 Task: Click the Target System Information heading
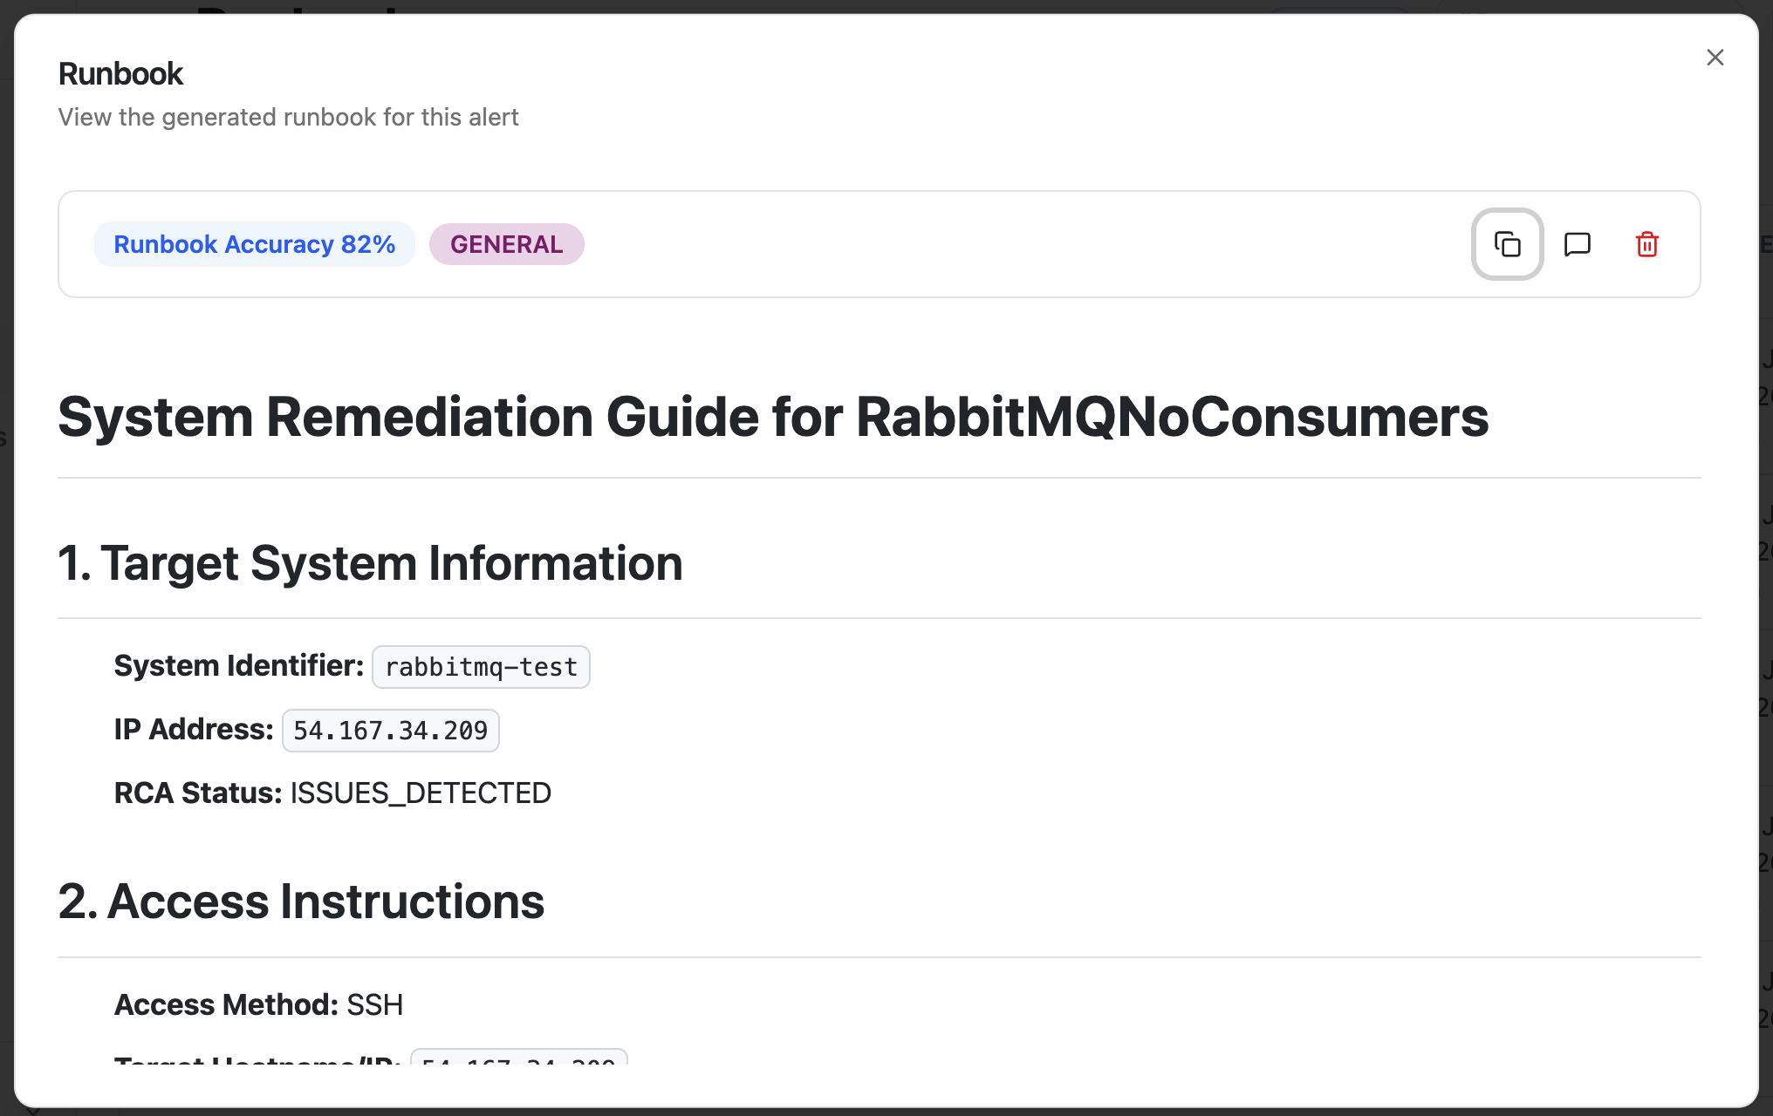point(370,563)
